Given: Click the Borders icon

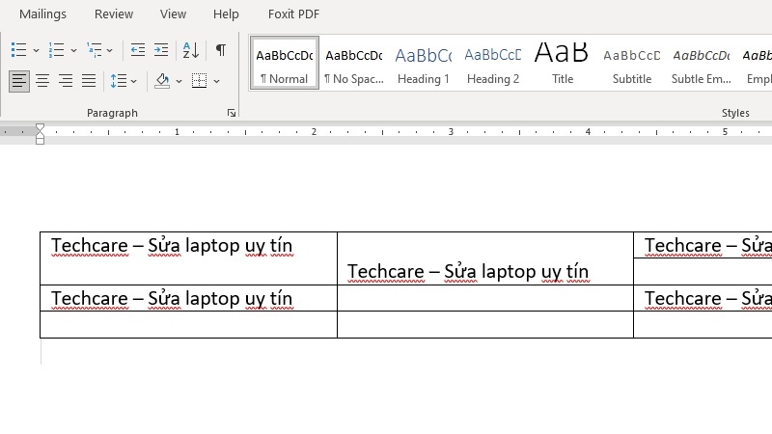Looking at the screenshot, I should coord(199,81).
